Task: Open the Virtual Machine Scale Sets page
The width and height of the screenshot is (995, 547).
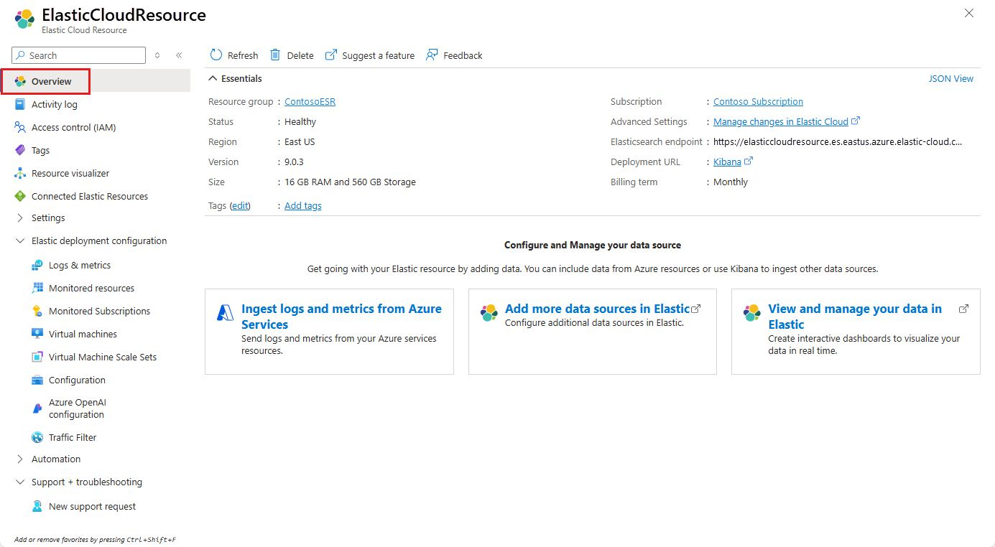Action: (102, 357)
